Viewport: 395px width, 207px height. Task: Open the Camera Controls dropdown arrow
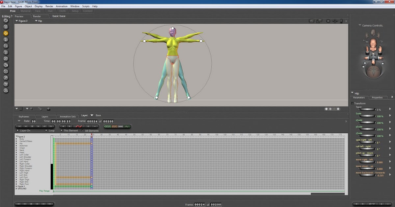tap(360, 25)
